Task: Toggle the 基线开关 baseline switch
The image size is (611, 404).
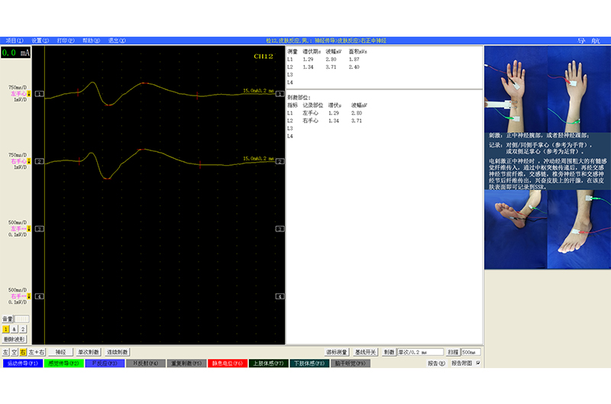Action: click(366, 352)
